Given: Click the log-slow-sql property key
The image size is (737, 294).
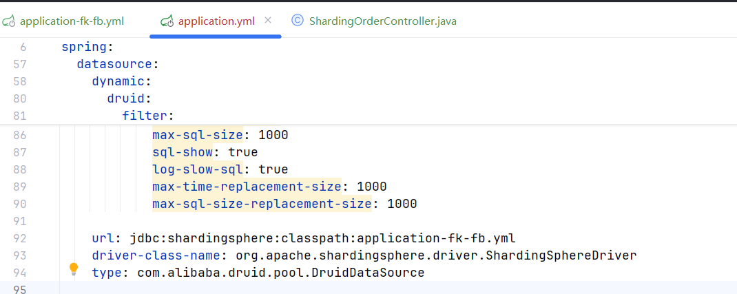Looking at the screenshot, I should pos(198,169).
